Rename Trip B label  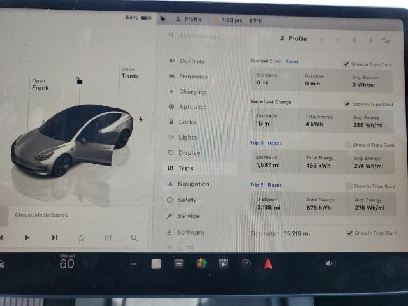click(257, 185)
